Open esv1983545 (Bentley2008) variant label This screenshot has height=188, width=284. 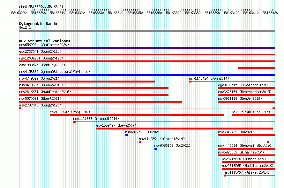pos(42,65)
